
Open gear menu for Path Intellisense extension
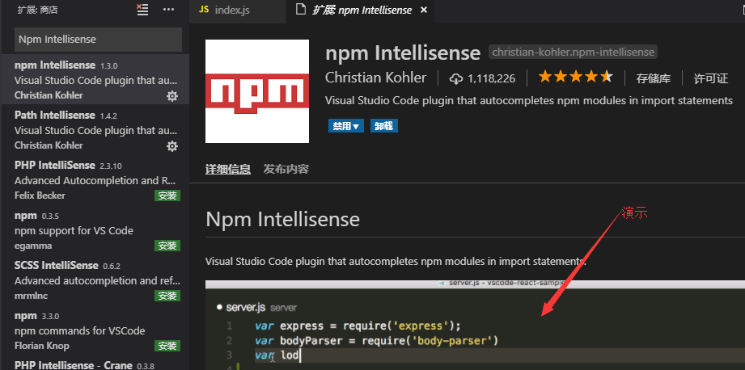[x=172, y=146]
